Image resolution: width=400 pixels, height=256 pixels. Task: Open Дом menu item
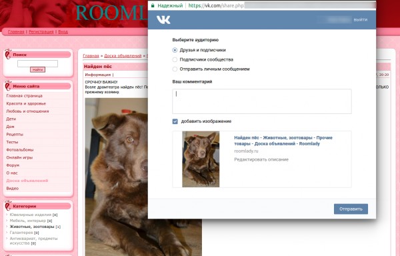[10, 127]
